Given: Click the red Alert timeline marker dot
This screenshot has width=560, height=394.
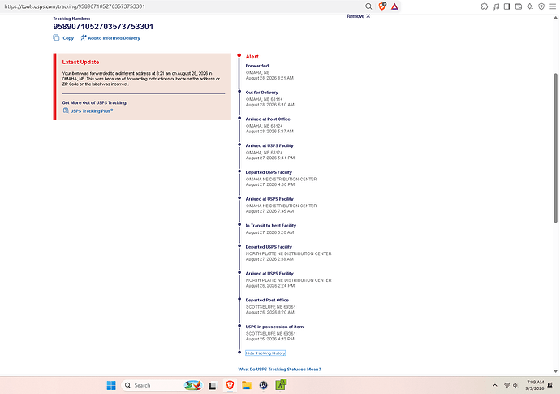Looking at the screenshot, I should [x=239, y=55].
